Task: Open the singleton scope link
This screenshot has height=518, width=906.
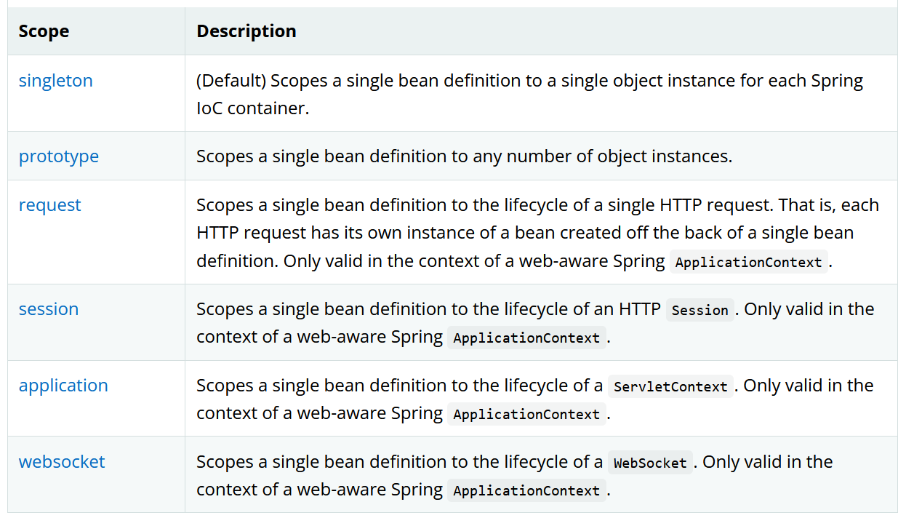Action: click(56, 80)
